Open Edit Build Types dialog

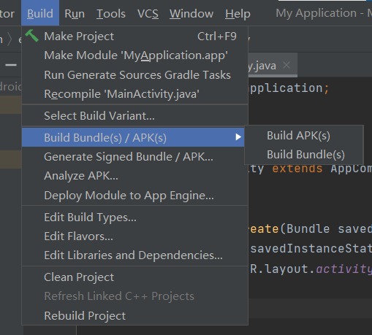pos(135,217)
